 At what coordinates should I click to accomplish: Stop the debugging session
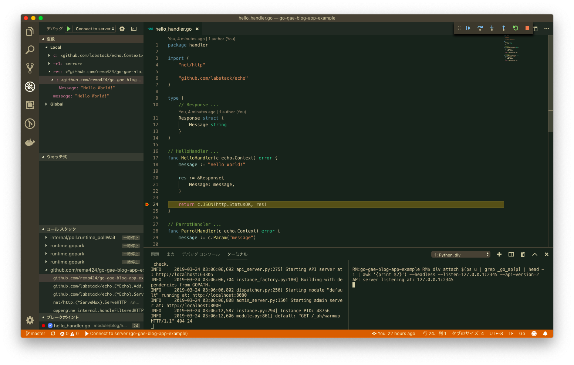(x=527, y=28)
